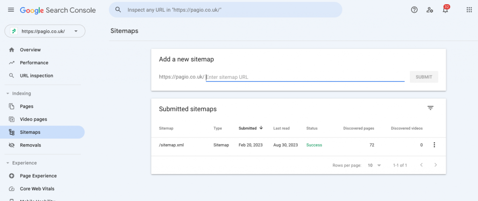Click the SUBMIT sitemap button
Screen dimensions: 478x201
coord(424,77)
